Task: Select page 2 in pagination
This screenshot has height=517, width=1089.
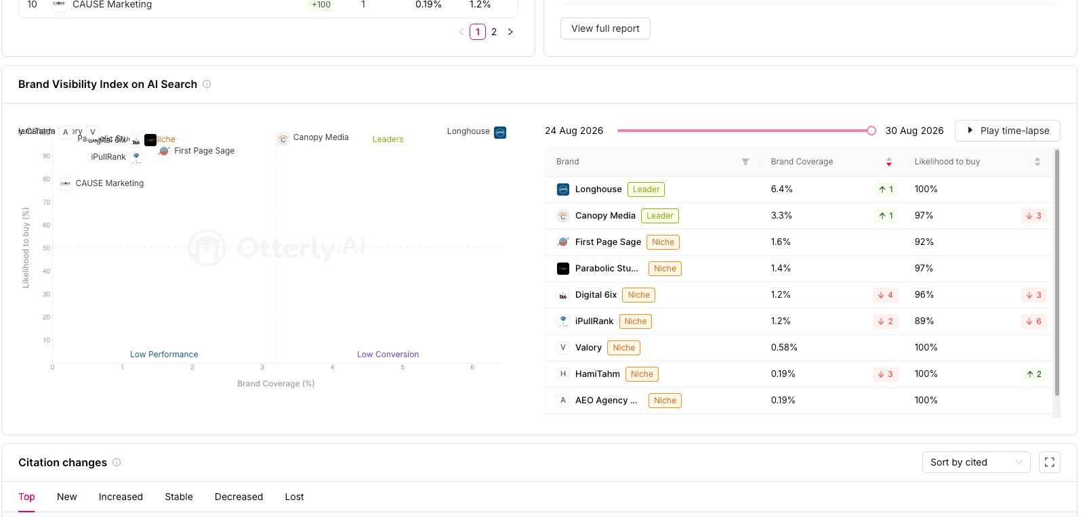Action: point(494,32)
